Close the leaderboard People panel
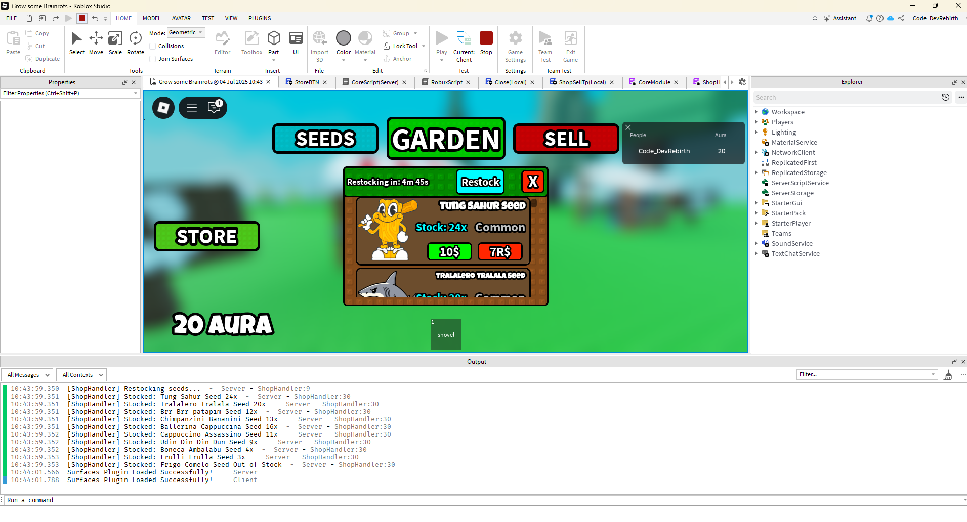This screenshot has height=522, width=967. (628, 127)
